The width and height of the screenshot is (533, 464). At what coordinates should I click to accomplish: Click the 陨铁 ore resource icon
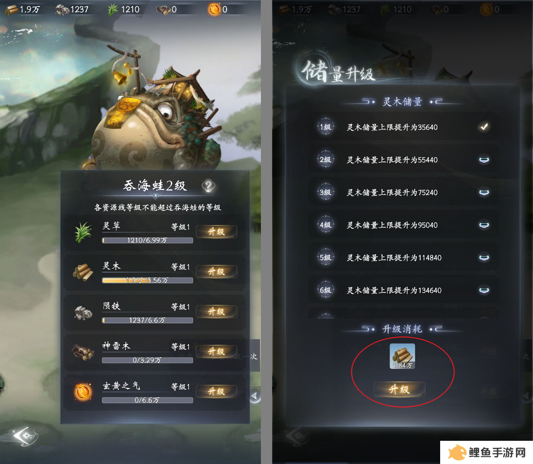(83, 312)
